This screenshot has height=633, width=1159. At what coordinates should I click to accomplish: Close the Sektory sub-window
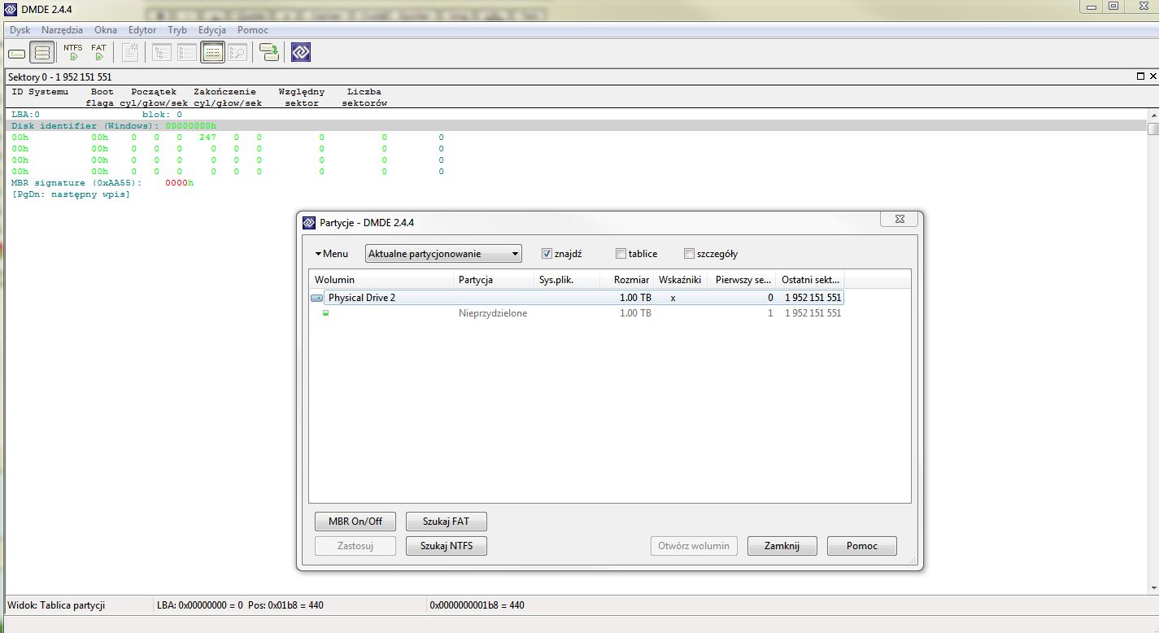pyautogui.click(x=1152, y=76)
